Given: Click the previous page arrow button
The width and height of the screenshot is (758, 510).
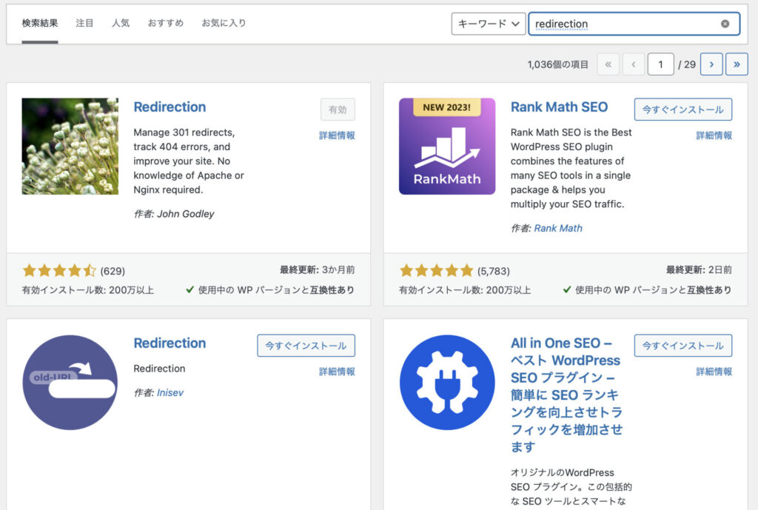Looking at the screenshot, I should coord(634,64).
